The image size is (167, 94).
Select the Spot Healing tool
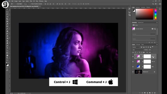[x=7, y=26]
